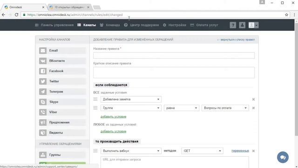
Task: Open the GET method dropdown
Action: (x=202, y=151)
